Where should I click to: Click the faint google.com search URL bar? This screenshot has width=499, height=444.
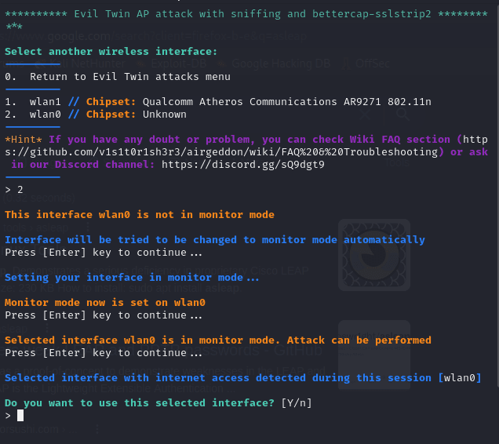tap(155, 37)
